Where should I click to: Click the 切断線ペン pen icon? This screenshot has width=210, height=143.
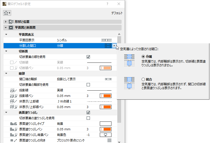16,68
